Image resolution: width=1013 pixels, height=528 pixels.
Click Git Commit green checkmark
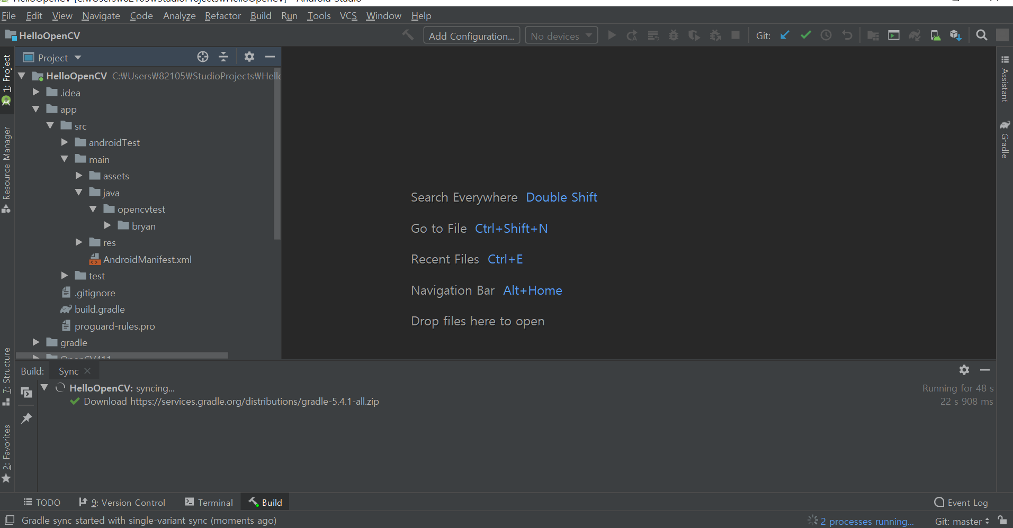(x=805, y=35)
